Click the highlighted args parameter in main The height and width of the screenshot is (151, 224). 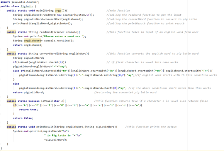(58, 10)
